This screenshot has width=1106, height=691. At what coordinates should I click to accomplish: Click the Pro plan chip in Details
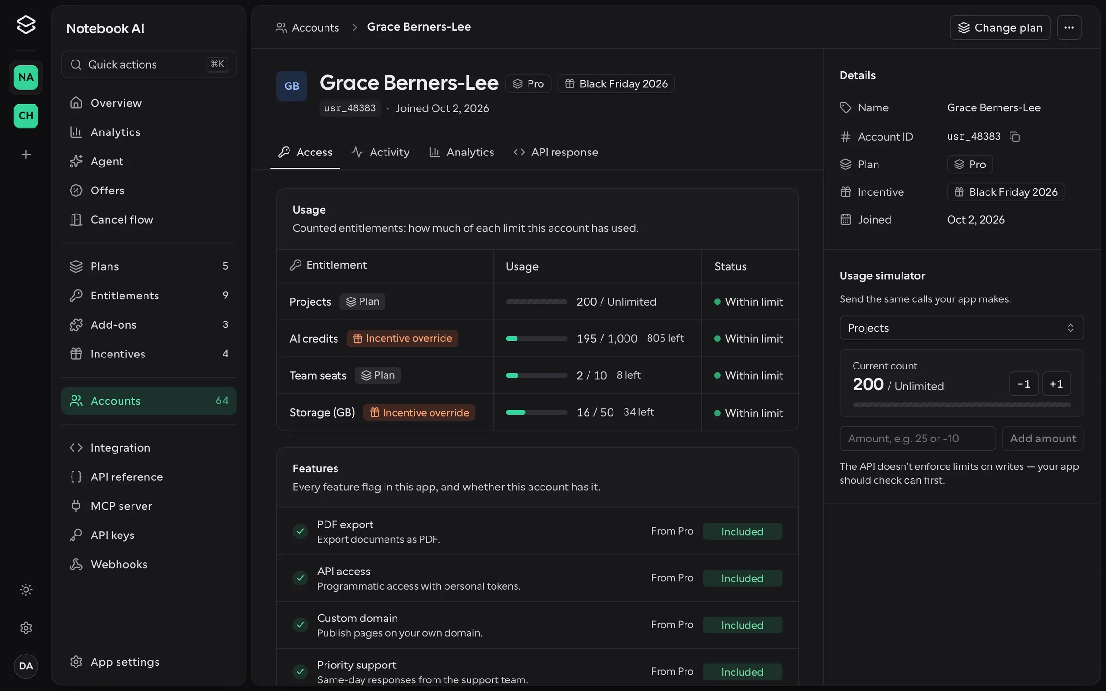point(970,165)
